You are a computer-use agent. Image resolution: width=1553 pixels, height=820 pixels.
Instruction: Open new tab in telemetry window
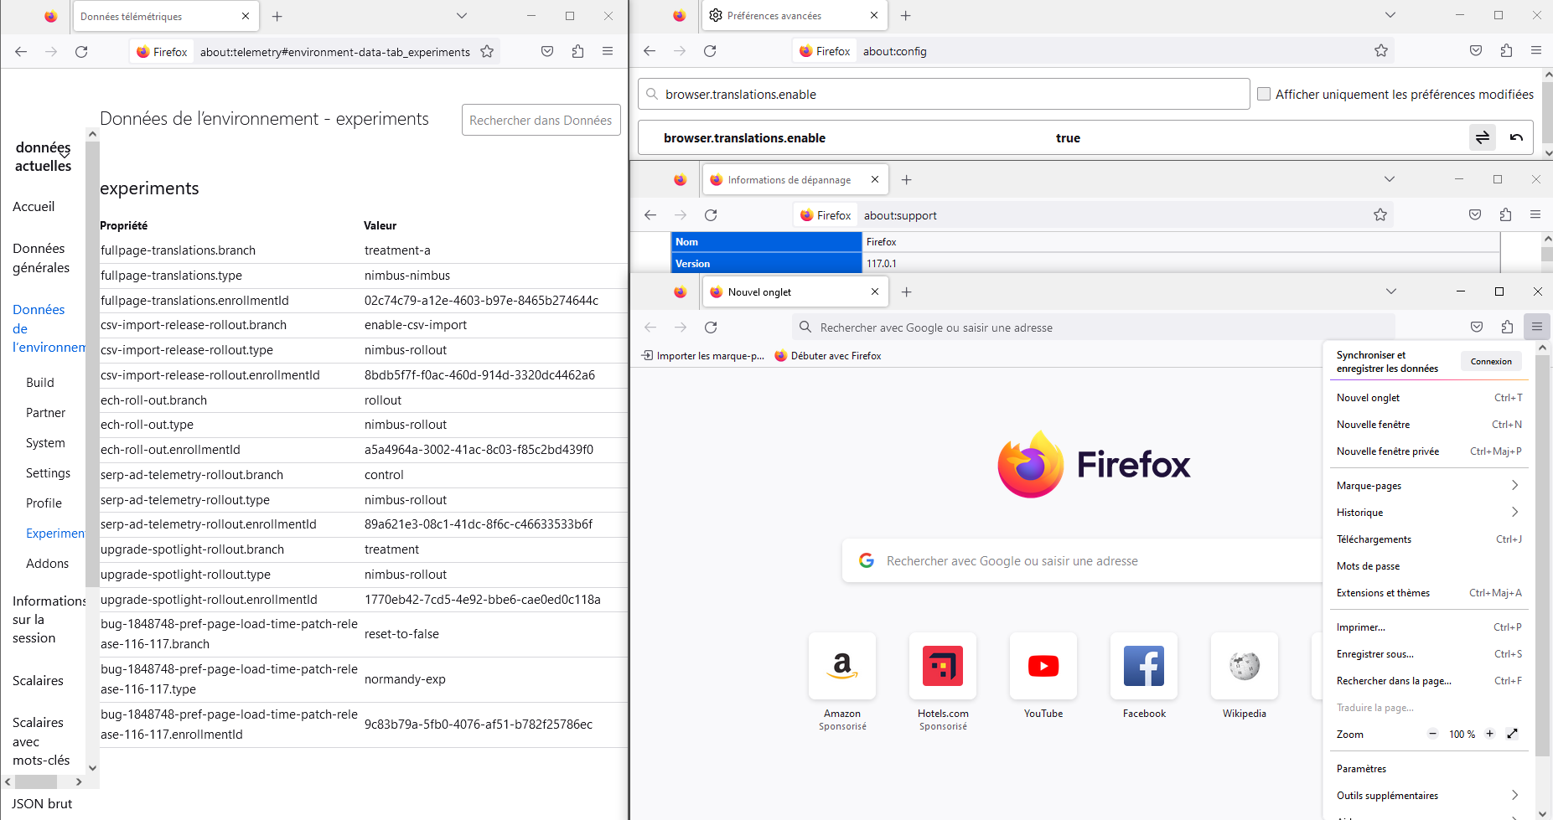pyautogui.click(x=277, y=16)
